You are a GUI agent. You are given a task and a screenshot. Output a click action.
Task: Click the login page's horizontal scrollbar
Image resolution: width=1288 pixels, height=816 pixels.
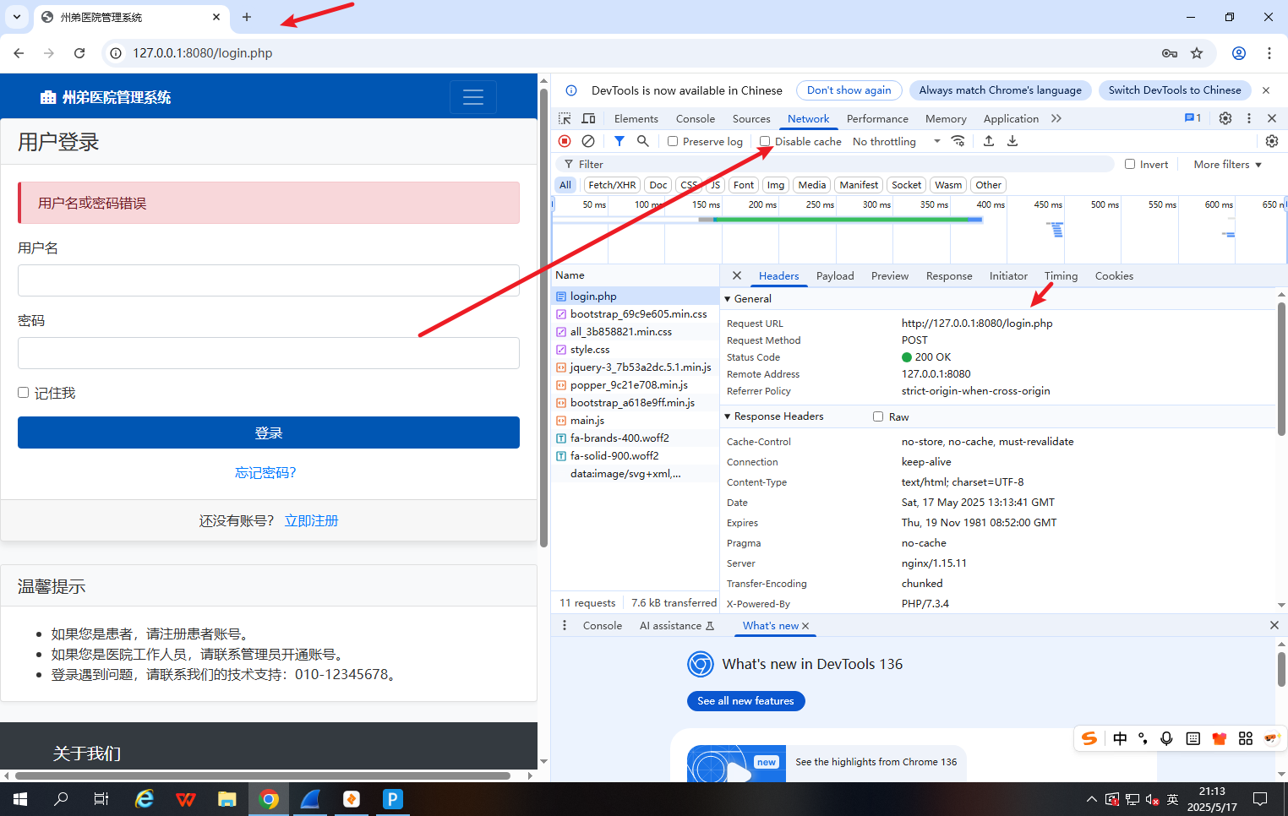pos(263,775)
